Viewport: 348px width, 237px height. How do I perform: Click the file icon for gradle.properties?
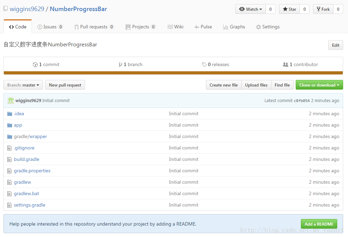pos(9,171)
